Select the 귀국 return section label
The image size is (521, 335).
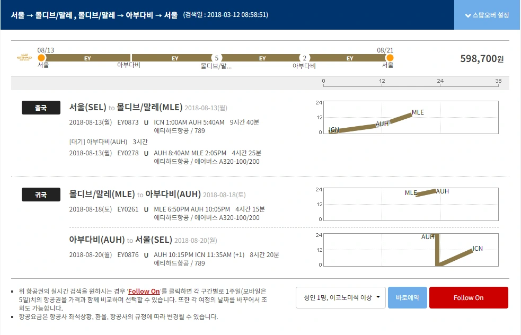coord(41,195)
